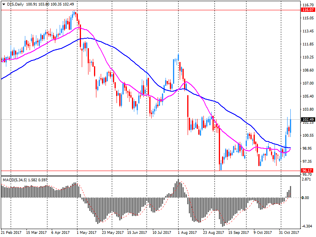
Task: Click the 1 Aug 2017 date label
Action: point(187,233)
